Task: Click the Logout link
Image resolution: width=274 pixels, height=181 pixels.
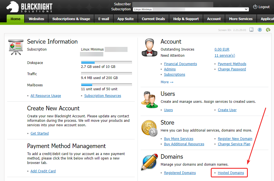Action: pyautogui.click(x=264, y=7)
